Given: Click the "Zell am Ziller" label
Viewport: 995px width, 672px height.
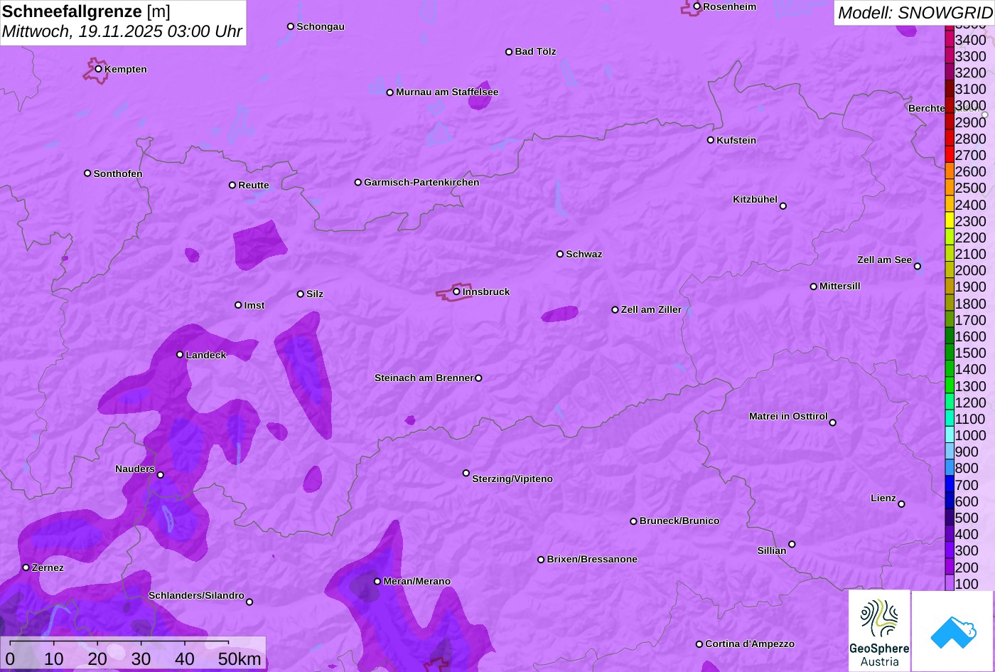Looking at the screenshot, I should (651, 309).
